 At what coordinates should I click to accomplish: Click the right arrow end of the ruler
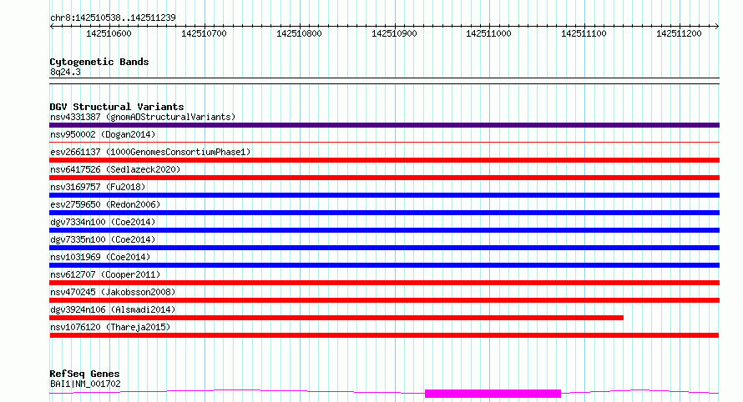717,26
